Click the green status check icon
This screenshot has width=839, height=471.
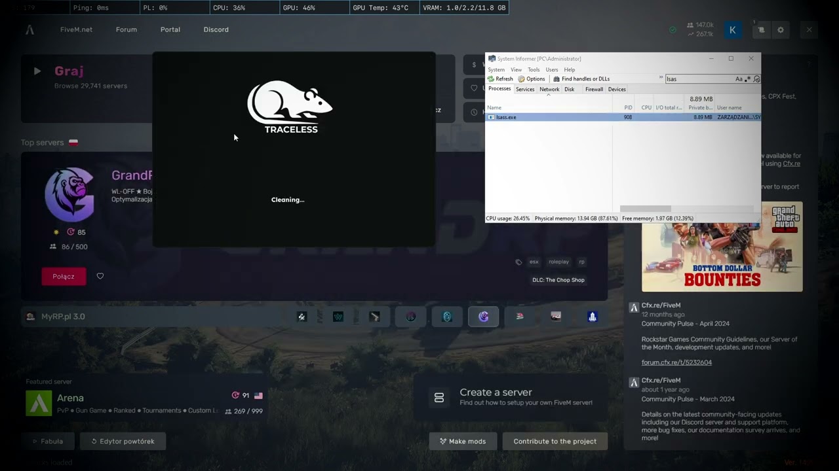pyautogui.click(x=673, y=29)
